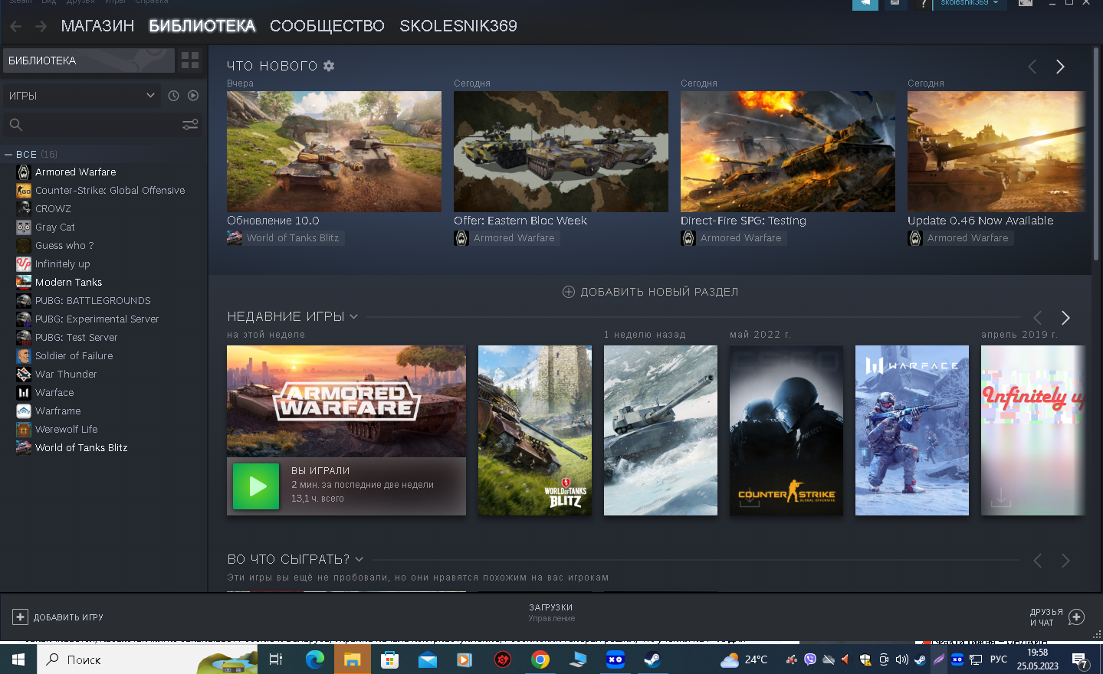Open What's New settings gear
The width and height of the screenshot is (1103, 674).
pos(329,66)
